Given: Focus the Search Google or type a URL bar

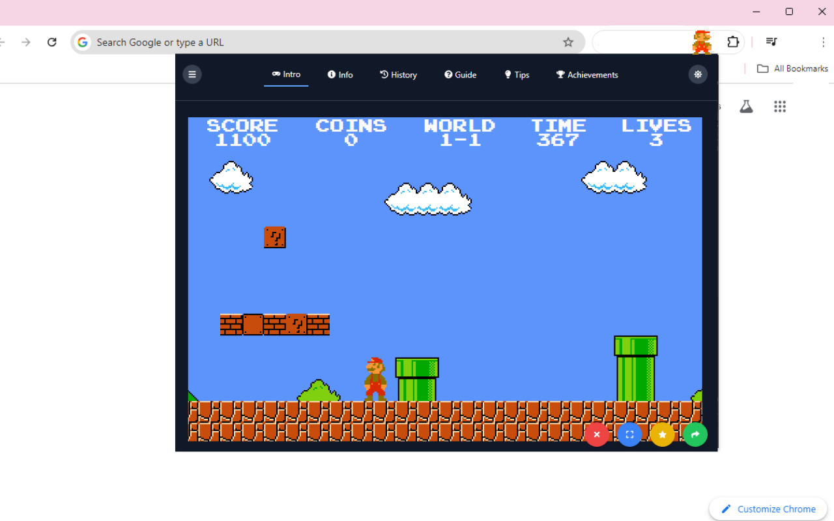Looking at the screenshot, I should coord(328,42).
